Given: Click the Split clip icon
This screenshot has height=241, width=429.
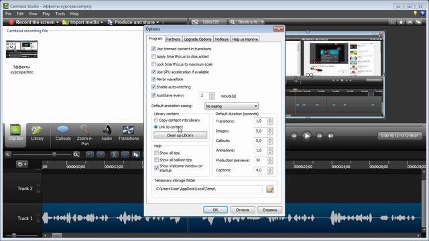Looking at the screenshot, I should pos(125,155).
